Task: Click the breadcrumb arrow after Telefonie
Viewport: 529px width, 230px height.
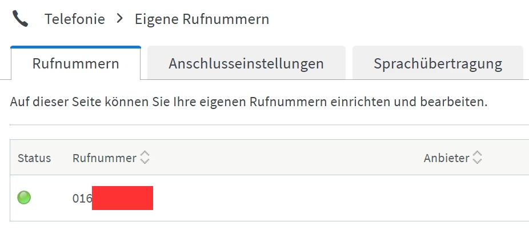Action: (x=119, y=19)
